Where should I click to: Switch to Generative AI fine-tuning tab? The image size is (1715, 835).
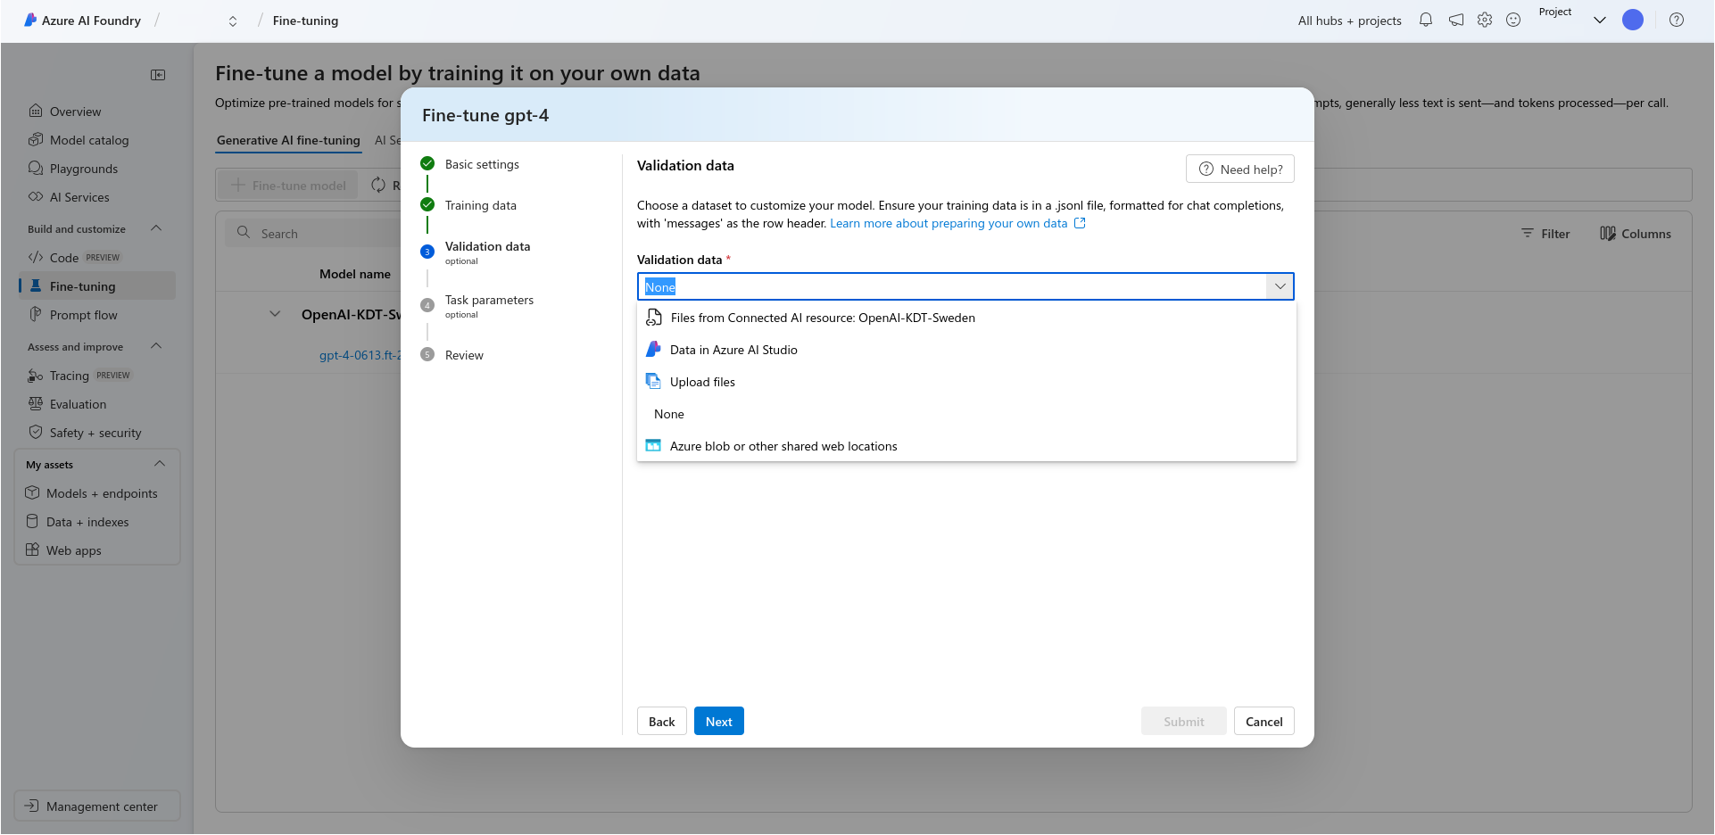[x=288, y=140]
